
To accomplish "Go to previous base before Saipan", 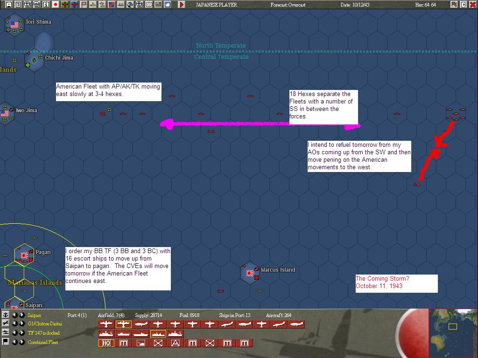I will (14, 315).
